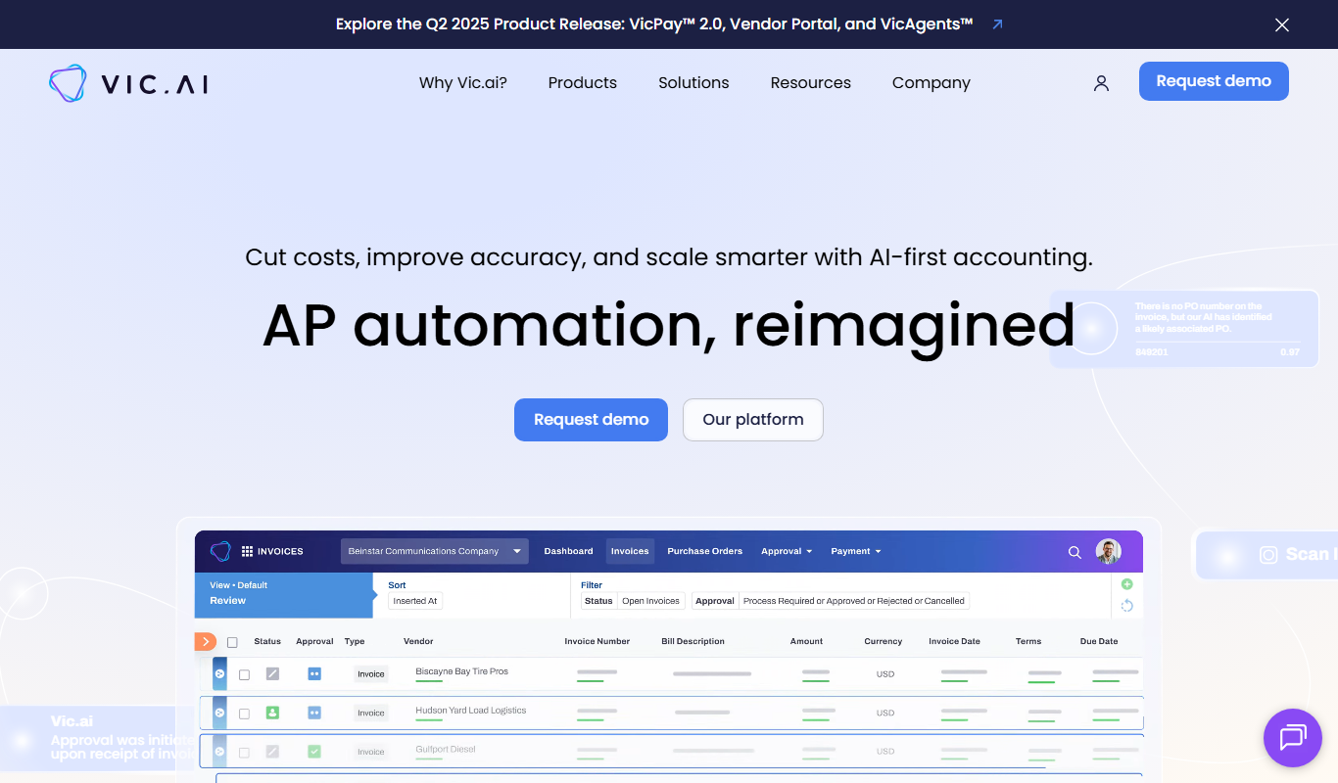Screen dimensions: 1338x783
Task: Click the Vic.ai logo inside the invoices app bar
Action: [220, 551]
